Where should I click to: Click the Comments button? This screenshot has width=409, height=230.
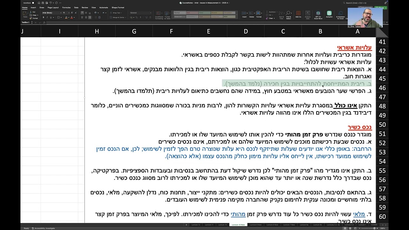tap(366, 8)
